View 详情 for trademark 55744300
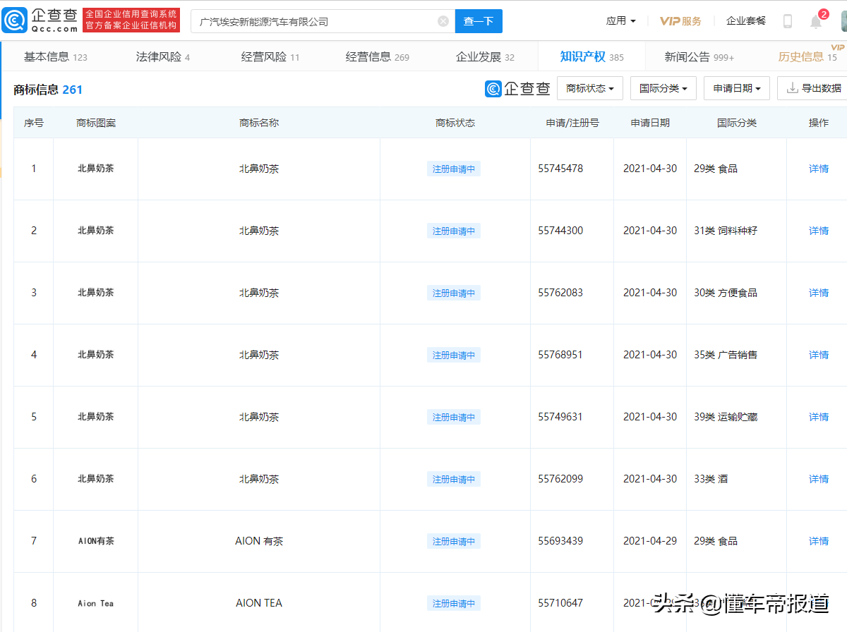The image size is (847, 632). coord(819,231)
